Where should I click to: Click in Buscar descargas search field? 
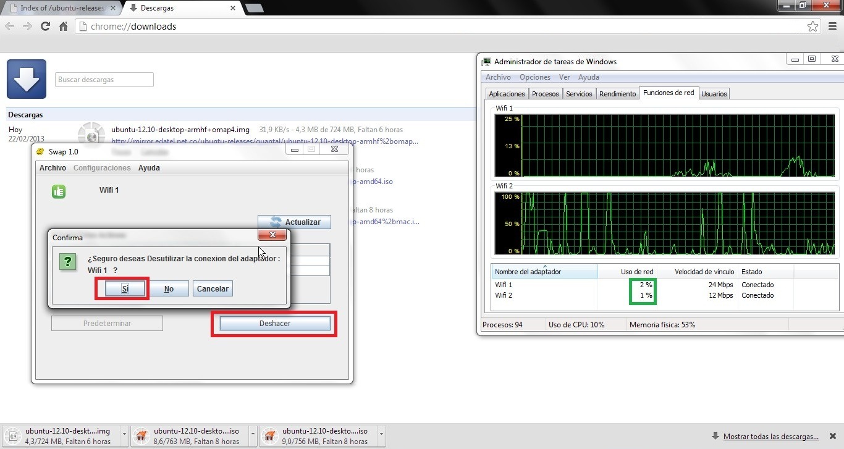pyautogui.click(x=104, y=80)
